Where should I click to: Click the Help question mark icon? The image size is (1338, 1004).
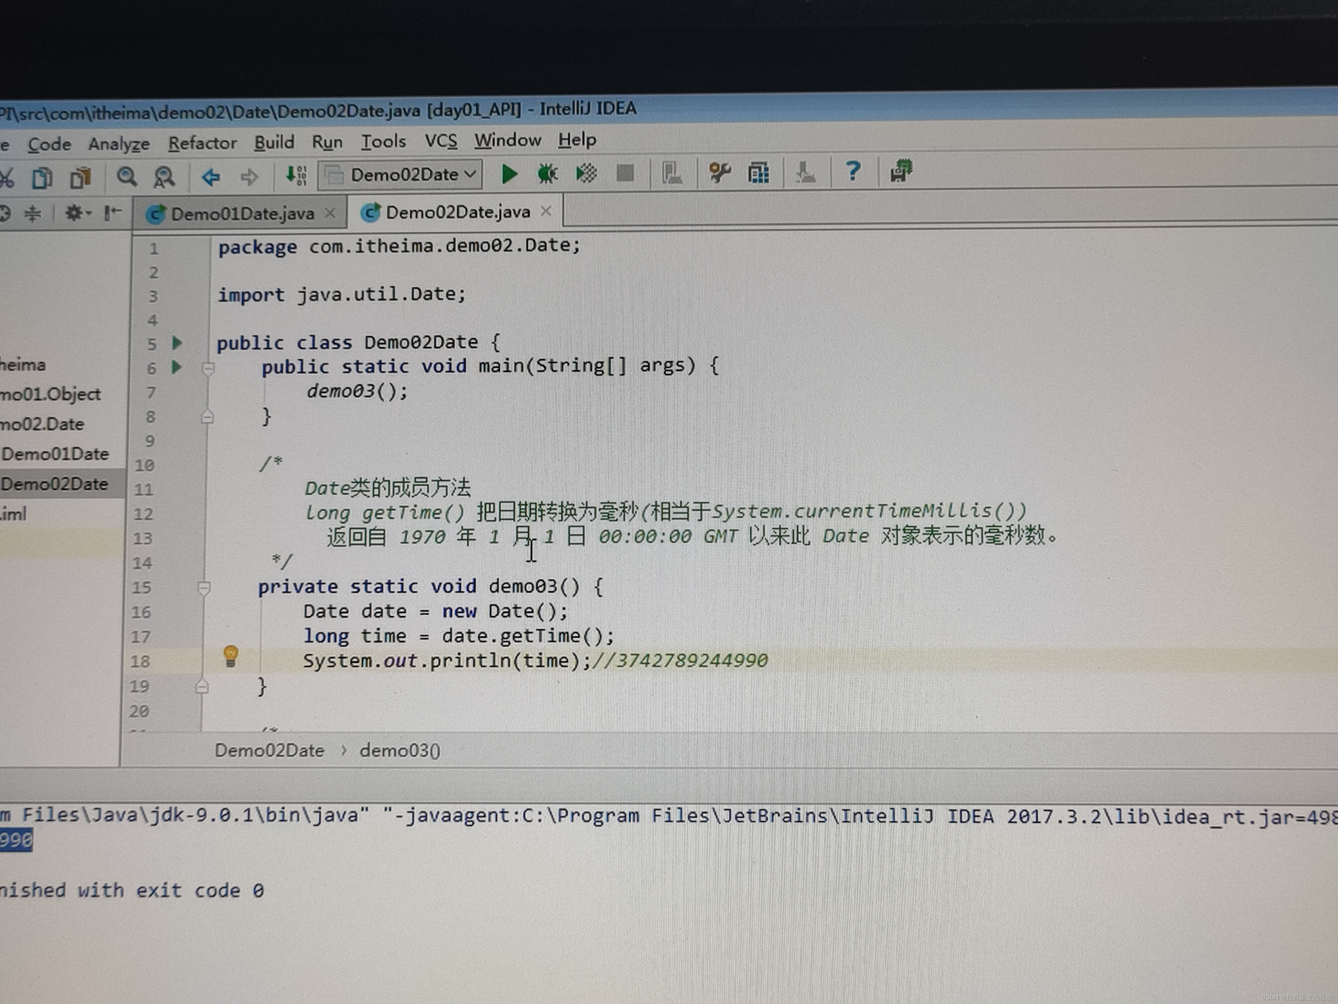click(853, 172)
